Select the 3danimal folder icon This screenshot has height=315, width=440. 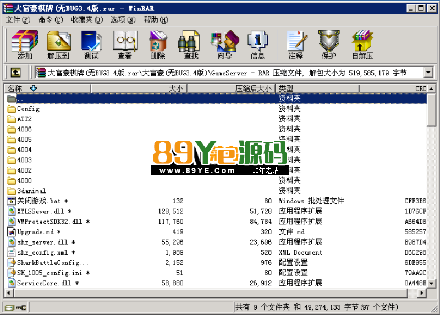click(11, 191)
